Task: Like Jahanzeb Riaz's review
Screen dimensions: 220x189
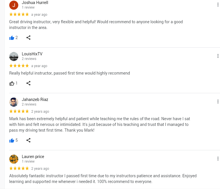Action: click(12, 140)
